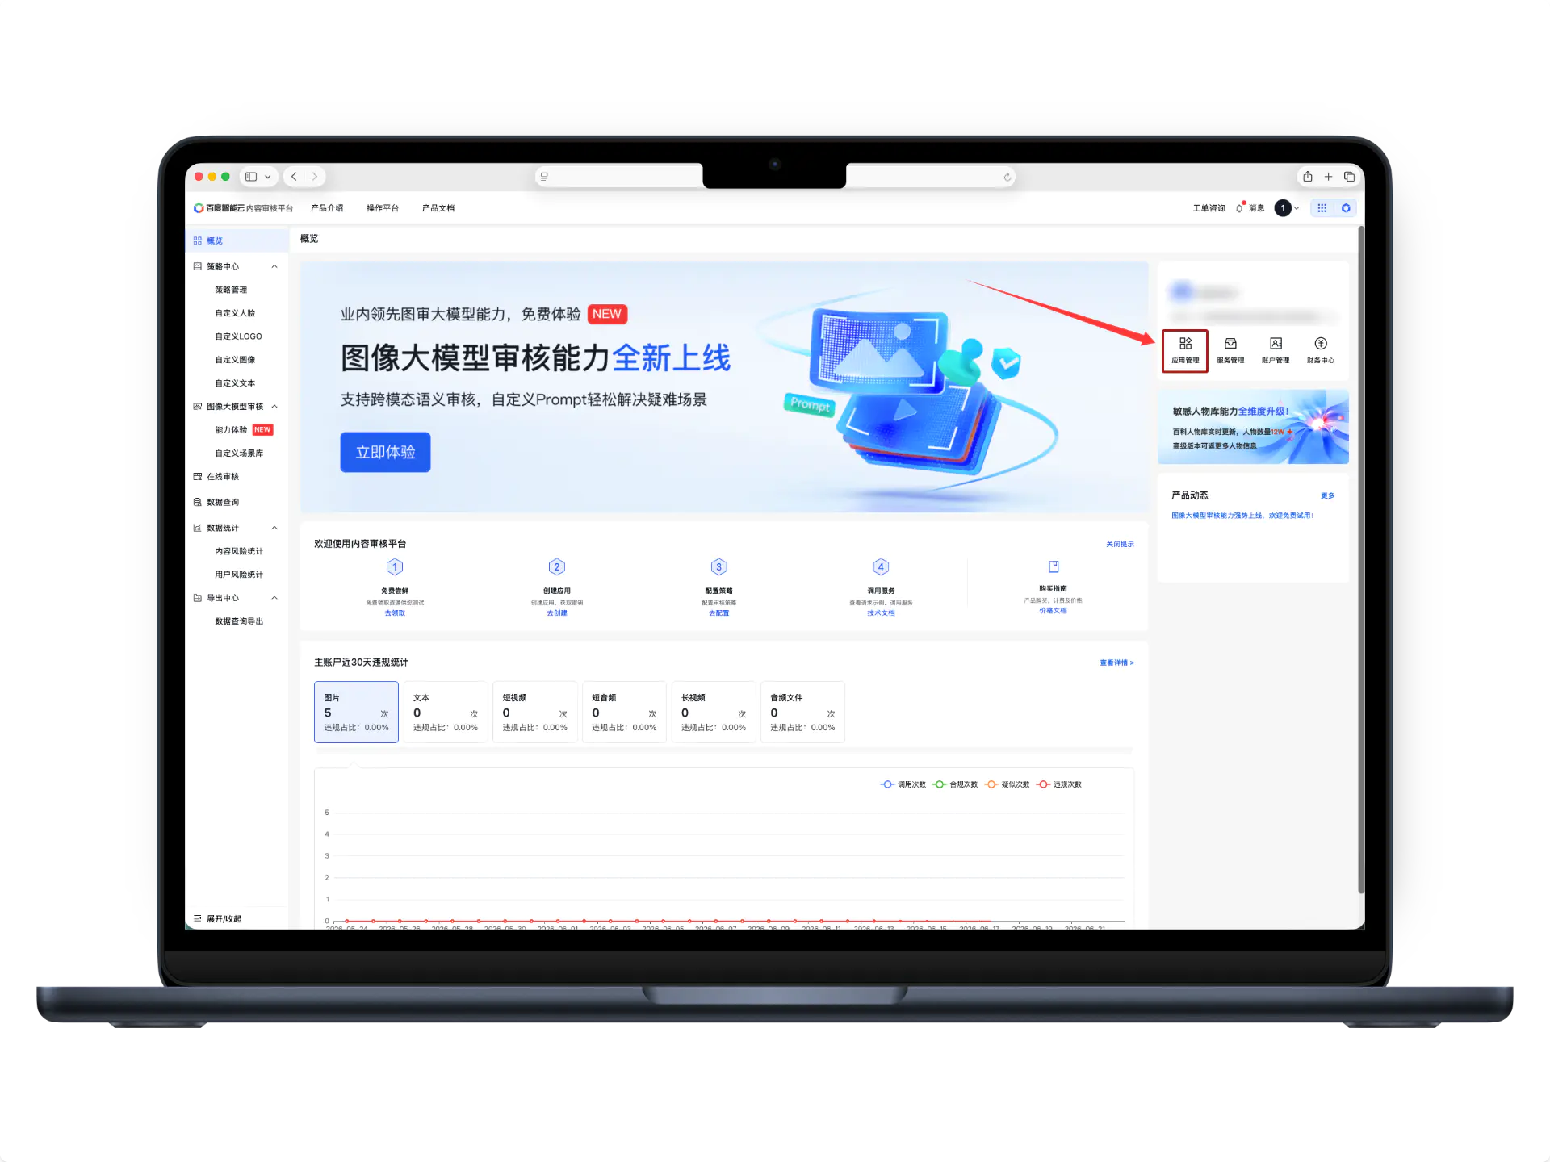Go forward with Safari forward arrow
This screenshot has height=1162, width=1550.
[x=315, y=177]
